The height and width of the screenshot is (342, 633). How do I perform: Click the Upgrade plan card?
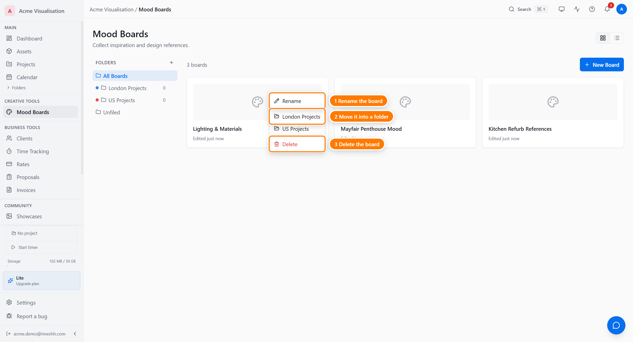[41, 281]
